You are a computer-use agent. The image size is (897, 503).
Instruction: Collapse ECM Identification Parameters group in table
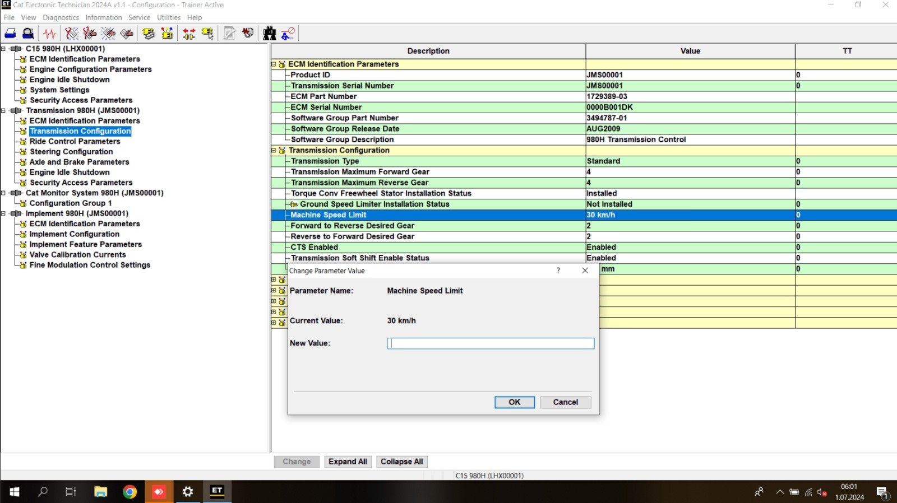274,64
